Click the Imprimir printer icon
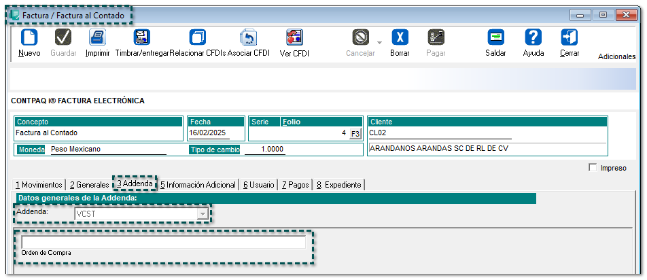Viewport: 647px width, 280px height. 97,37
